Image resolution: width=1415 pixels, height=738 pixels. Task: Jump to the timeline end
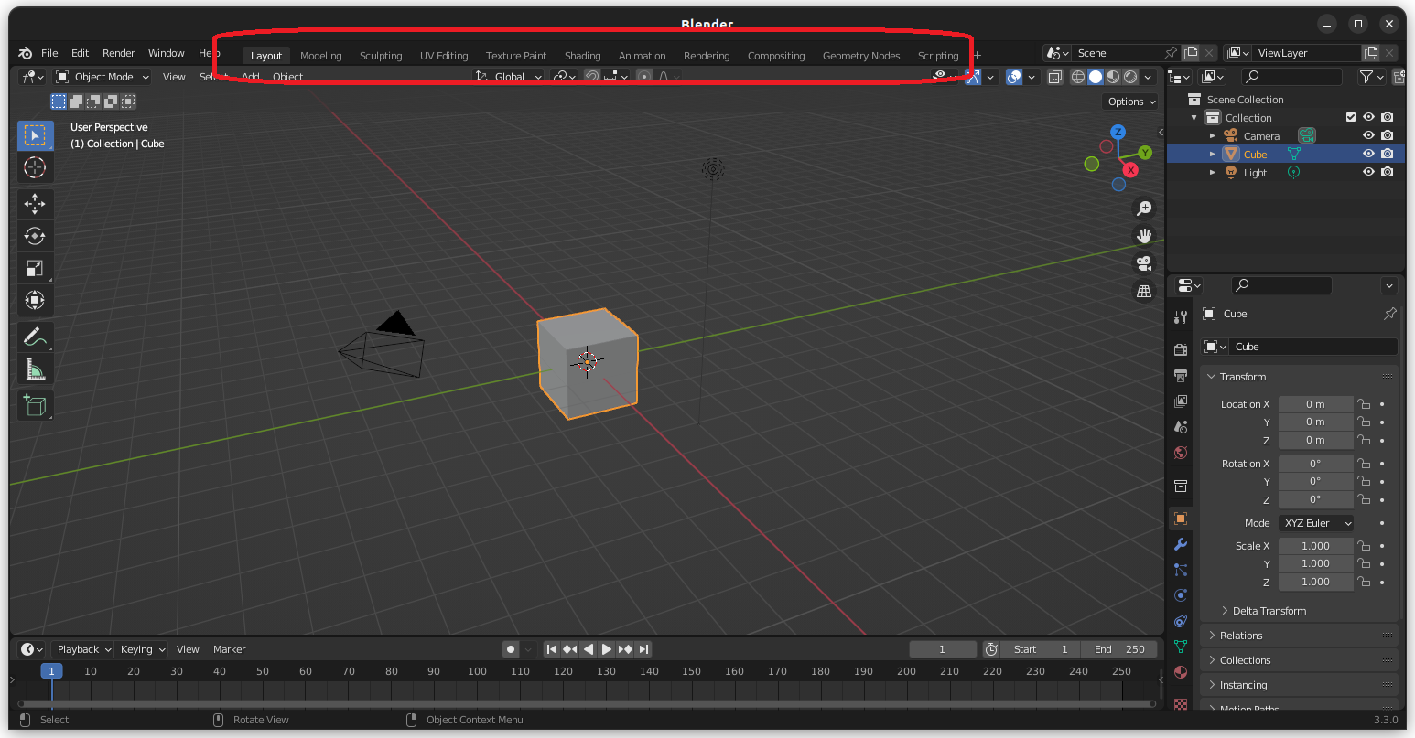[644, 649]
